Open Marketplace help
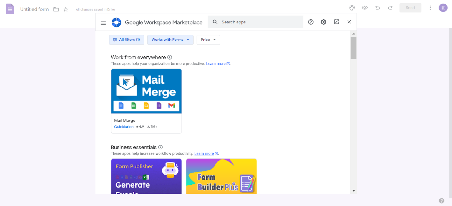The image size is (452, 206). click(x=311, y=22)
